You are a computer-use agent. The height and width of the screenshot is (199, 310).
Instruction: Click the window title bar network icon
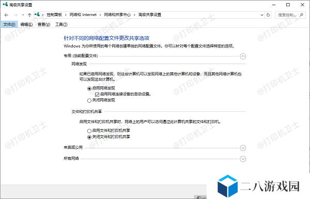point(5,4)
